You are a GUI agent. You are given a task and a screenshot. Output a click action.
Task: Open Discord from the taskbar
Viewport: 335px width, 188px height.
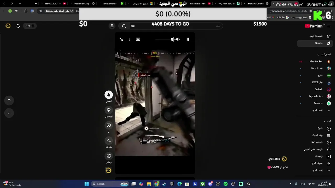[x=210, y=184]
